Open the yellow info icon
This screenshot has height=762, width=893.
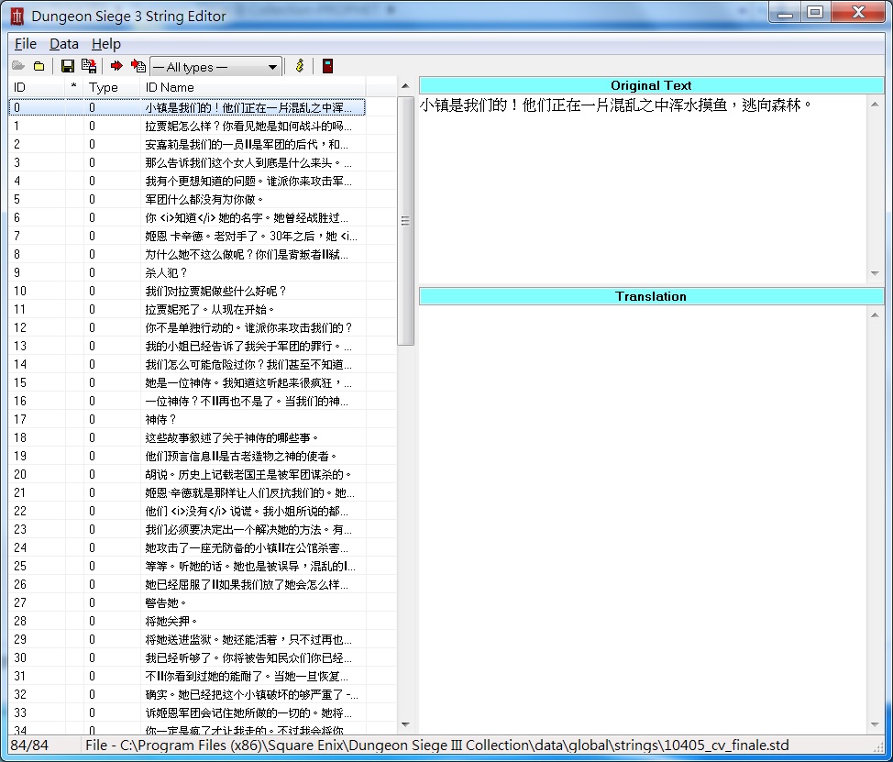300,66
